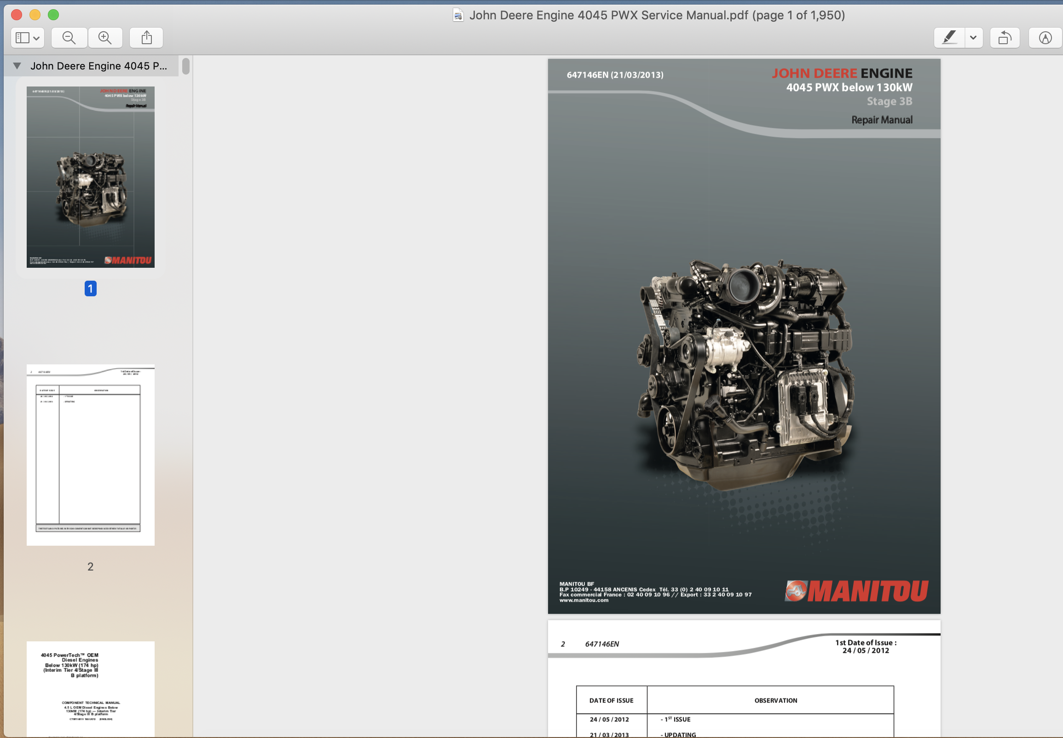Select the Highlight pen tool
1063x738 pixels.
[949, 38]
